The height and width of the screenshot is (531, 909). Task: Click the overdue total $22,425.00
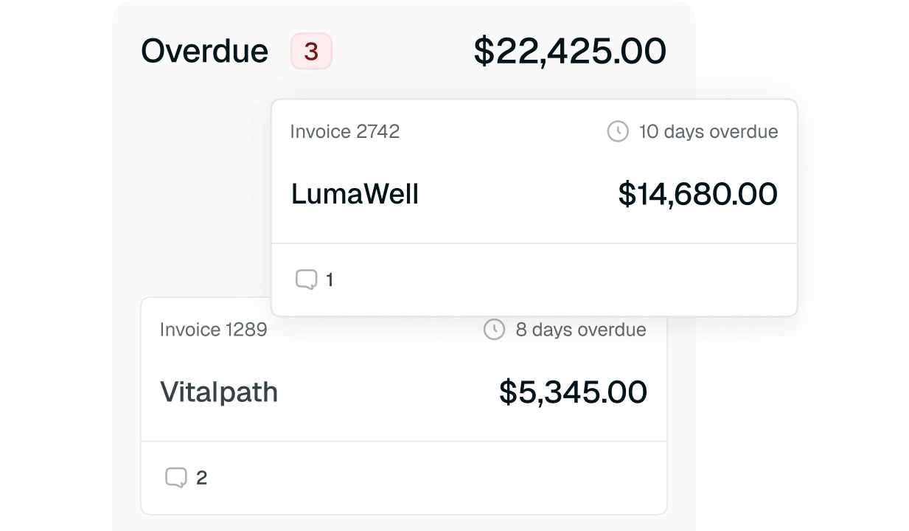[x=569, y=52]
